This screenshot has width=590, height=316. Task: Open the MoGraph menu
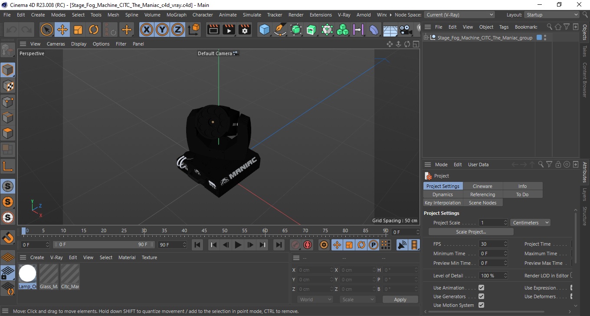(176, 15)
